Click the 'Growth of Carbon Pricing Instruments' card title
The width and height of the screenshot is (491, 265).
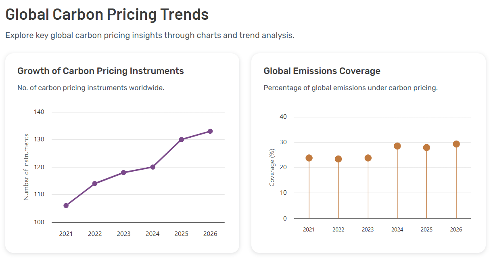tap(100, 71)
